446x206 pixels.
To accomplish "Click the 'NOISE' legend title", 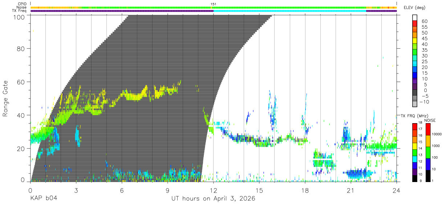I will (430, 120).
